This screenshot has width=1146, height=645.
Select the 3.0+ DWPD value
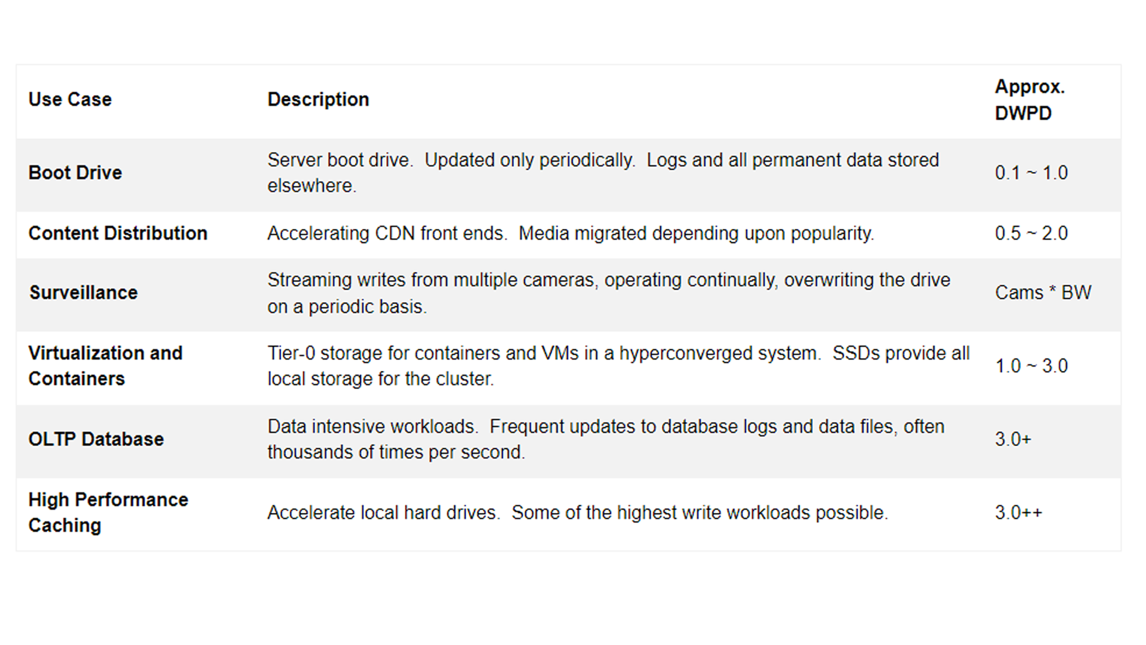1013,439
